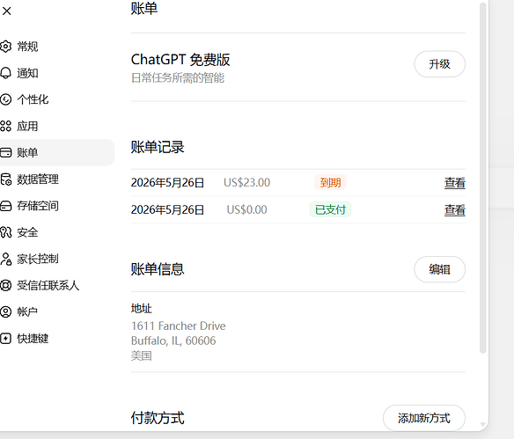The image size is (514, 439).
Task: Open the 家长控制 tab
Action: (38, 259)
